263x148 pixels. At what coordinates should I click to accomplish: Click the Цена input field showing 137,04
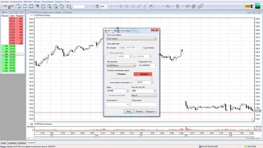[116, 91]
